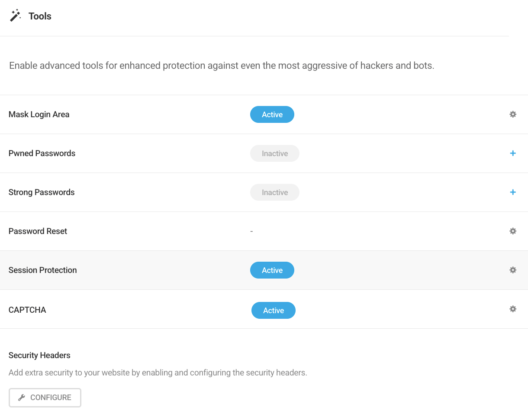Click the dash status indicator for Password Reset

click(251, 231)
